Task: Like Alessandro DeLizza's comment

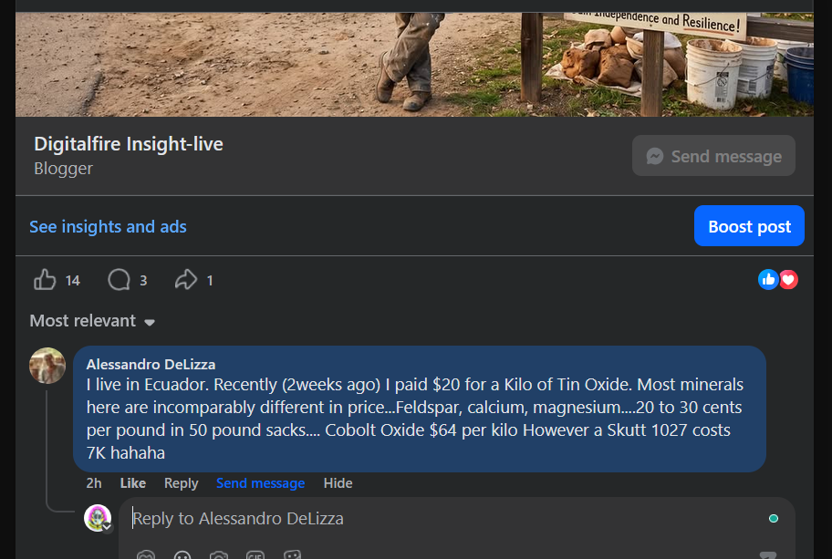Action: click(132, 483)
